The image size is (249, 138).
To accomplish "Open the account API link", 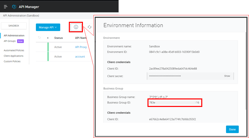I will coord(80,57).
